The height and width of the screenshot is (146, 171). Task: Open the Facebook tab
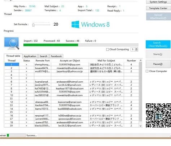[x=56, y=56]
